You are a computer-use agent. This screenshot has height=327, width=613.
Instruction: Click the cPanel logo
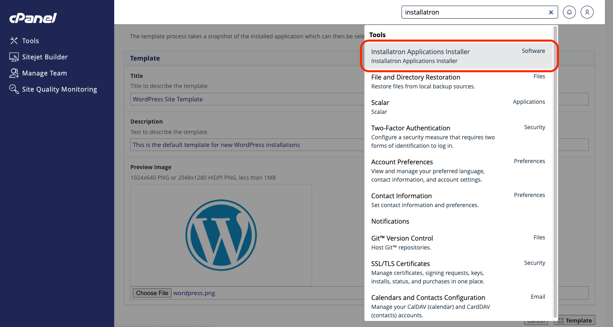pos(33,18)
